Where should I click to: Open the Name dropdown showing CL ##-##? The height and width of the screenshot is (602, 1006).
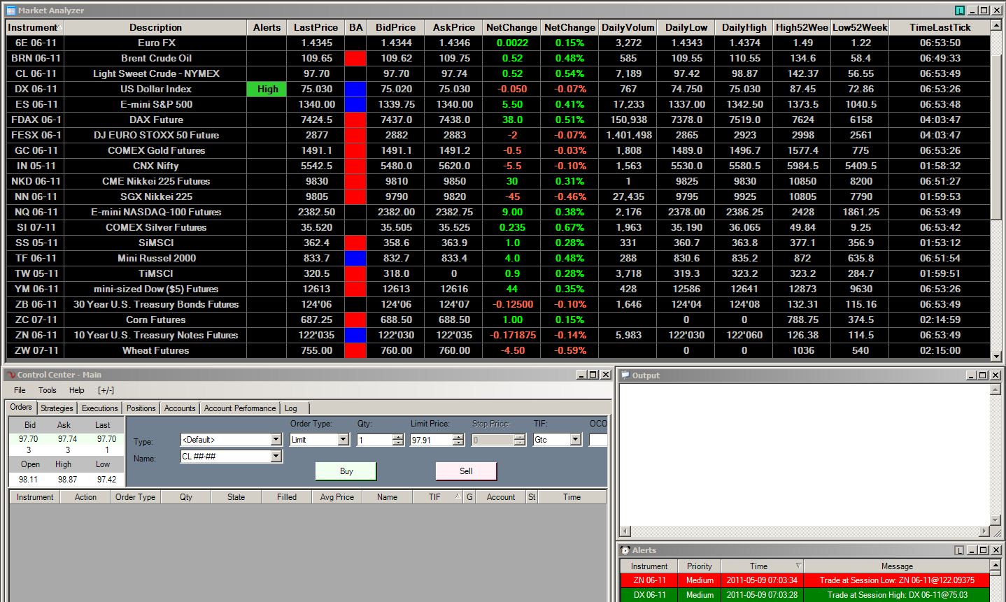point(276,457)
